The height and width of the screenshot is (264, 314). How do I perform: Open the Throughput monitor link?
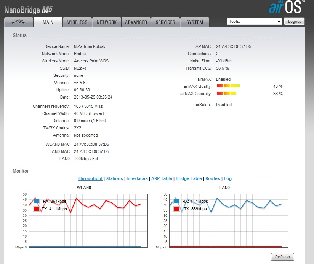pos(90,178)
